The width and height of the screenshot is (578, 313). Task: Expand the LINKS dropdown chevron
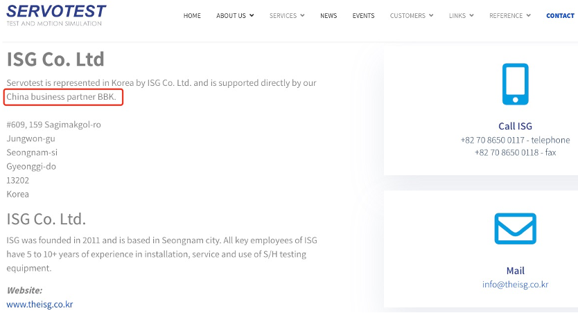point(471,15)
